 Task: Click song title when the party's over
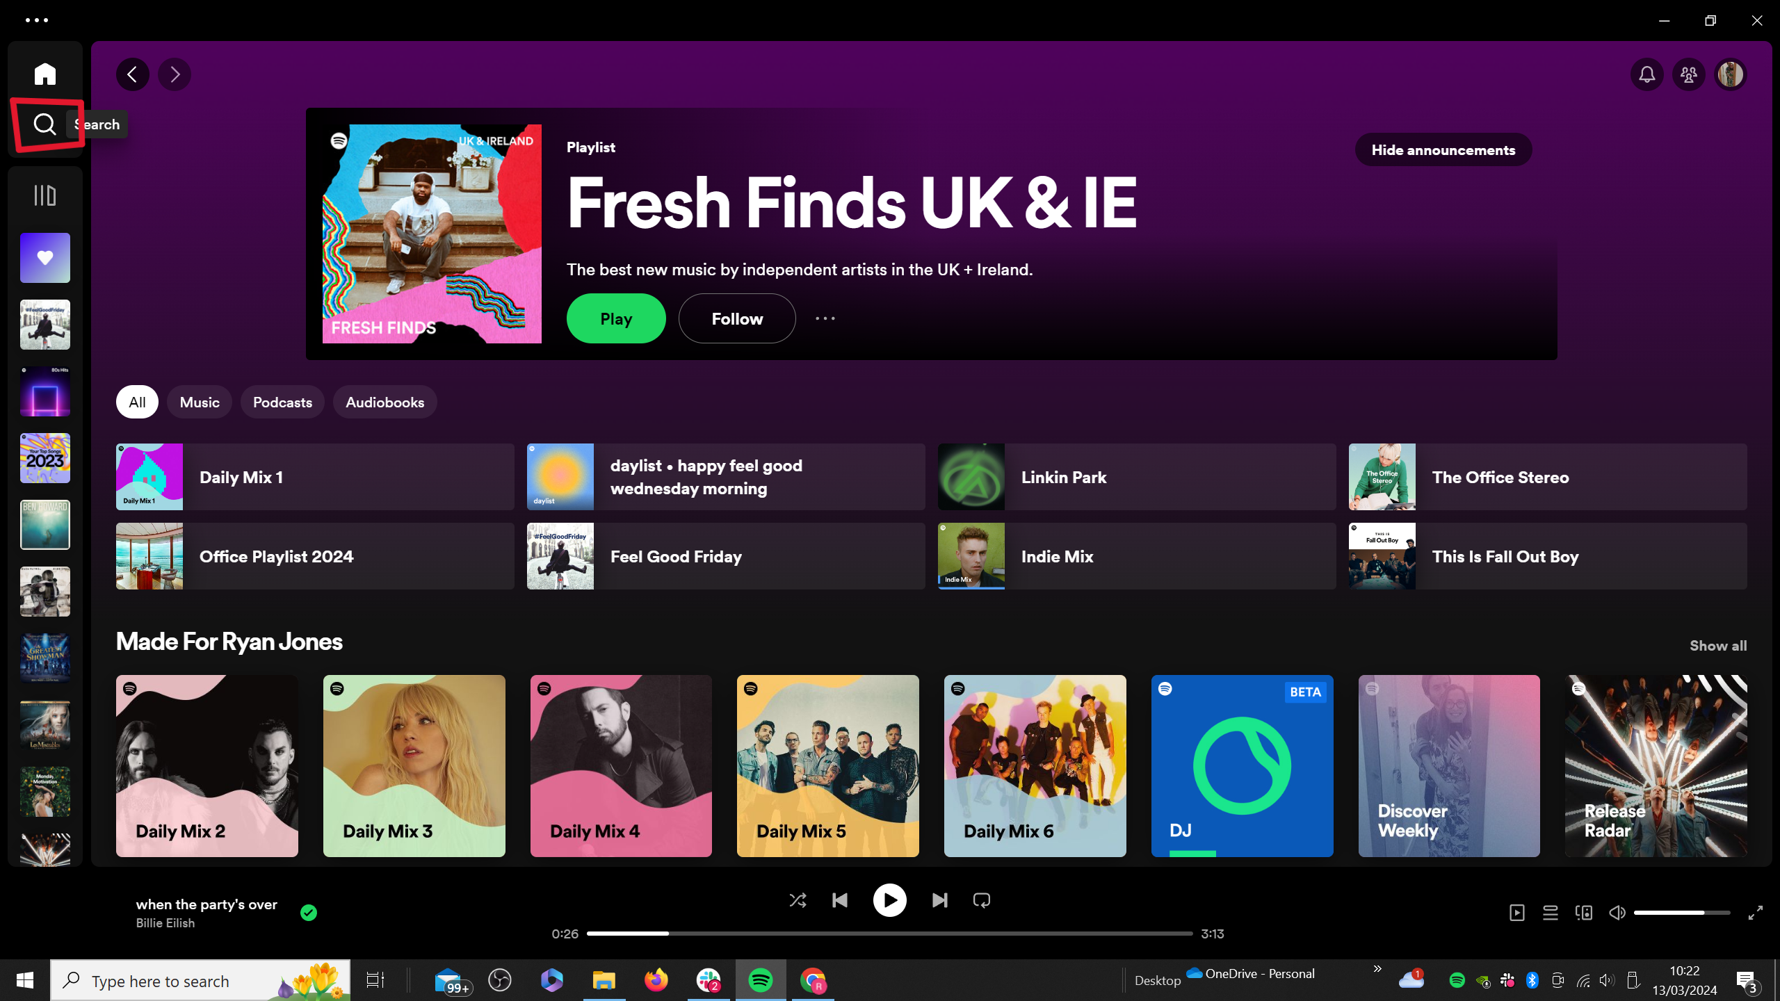pyautogui.click(x=207, y=904)
